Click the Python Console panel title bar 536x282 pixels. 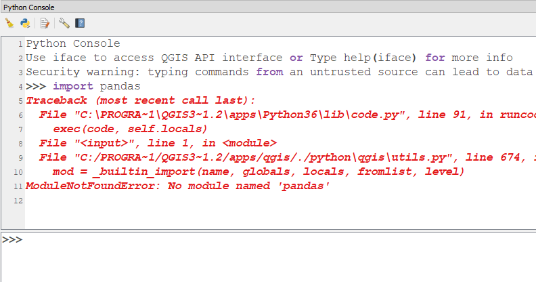[x=268, y=7]
